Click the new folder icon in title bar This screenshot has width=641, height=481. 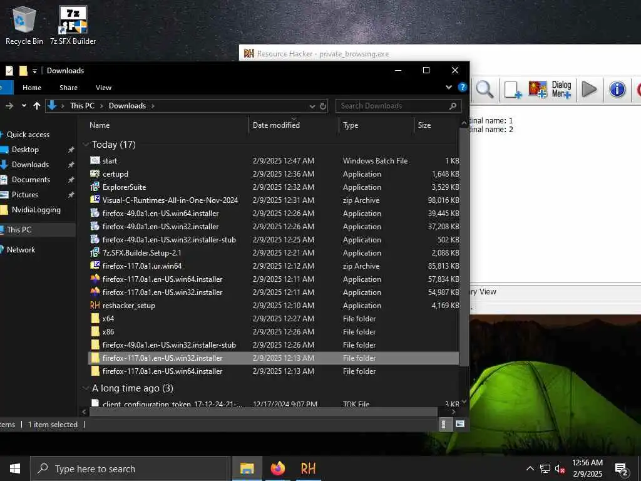pos(23,71)
